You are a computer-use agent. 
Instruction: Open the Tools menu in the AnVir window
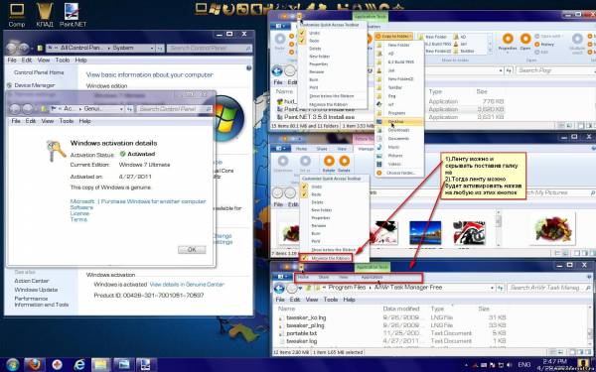331,300
